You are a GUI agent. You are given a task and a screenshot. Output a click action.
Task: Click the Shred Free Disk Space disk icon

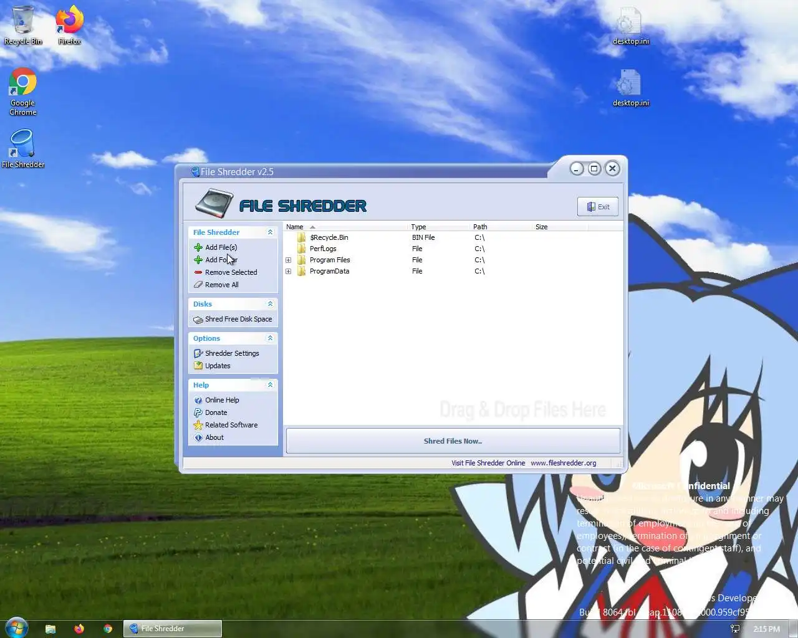198,319
